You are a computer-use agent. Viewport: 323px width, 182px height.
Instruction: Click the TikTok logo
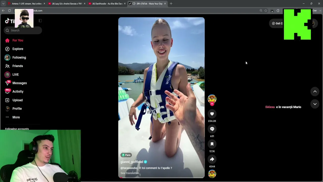pos(10,21)
